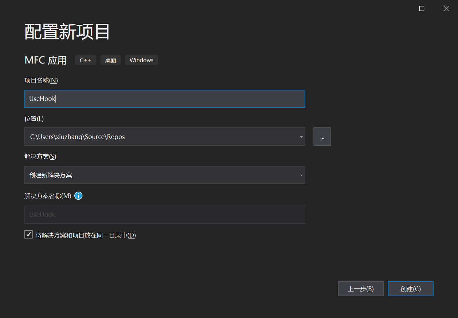The width and height of the screenshot is (458, 318).
Task: Click the project name field containing UseHook
Action: click(x=165, y=99)
